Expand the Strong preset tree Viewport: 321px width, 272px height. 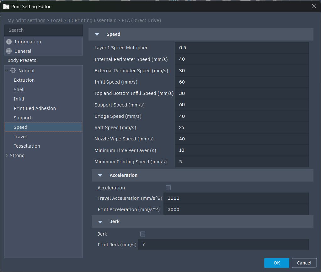pyautogui.click(x=7, y=155)
